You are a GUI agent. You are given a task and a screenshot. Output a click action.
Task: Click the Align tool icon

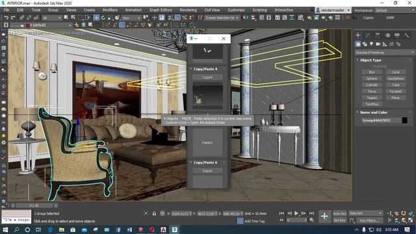(253, 18)
